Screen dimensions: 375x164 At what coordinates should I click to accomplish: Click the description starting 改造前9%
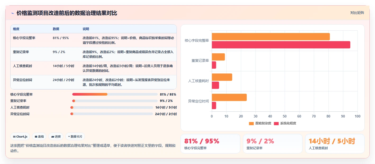tap(128, 54)
